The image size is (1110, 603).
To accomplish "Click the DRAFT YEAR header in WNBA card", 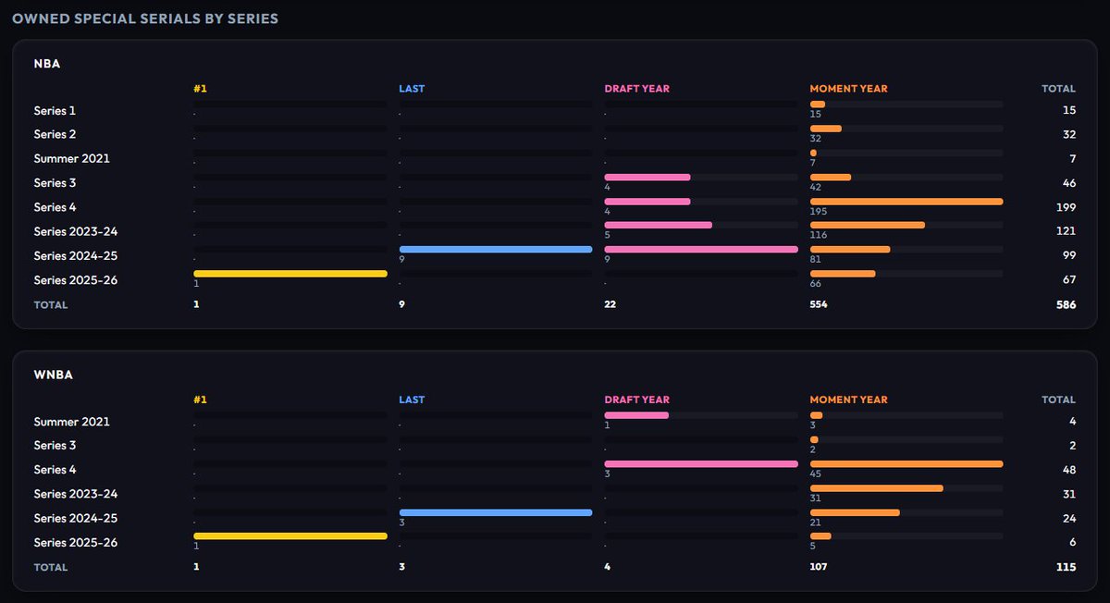I will point(636,400).
